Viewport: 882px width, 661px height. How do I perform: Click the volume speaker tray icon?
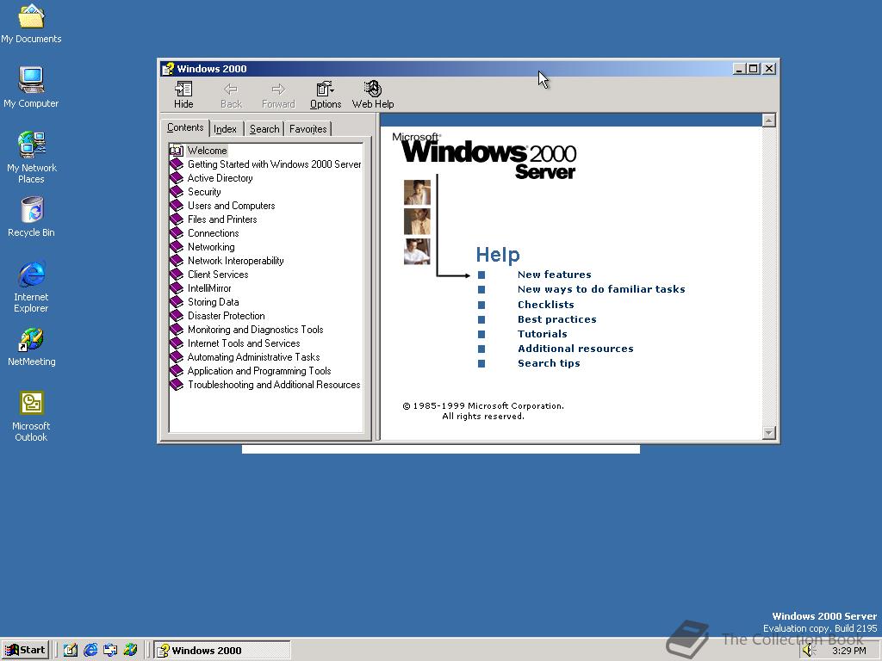click(809, 651)
